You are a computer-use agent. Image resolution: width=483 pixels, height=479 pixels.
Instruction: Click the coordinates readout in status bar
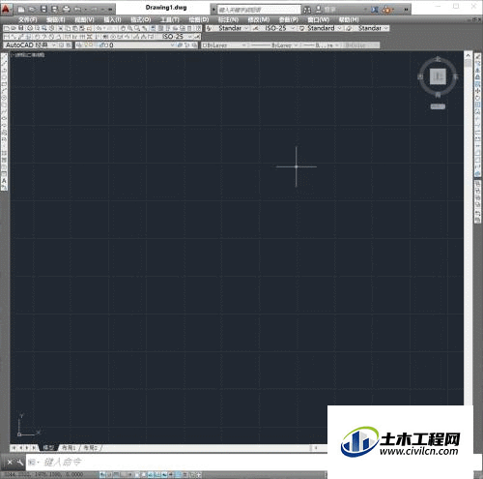pos(43,474)
